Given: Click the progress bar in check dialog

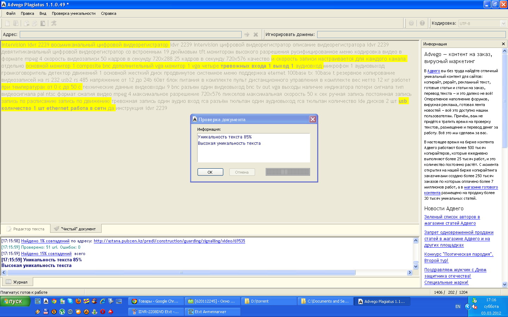Looking at the screenshot, I should [288, 172].
